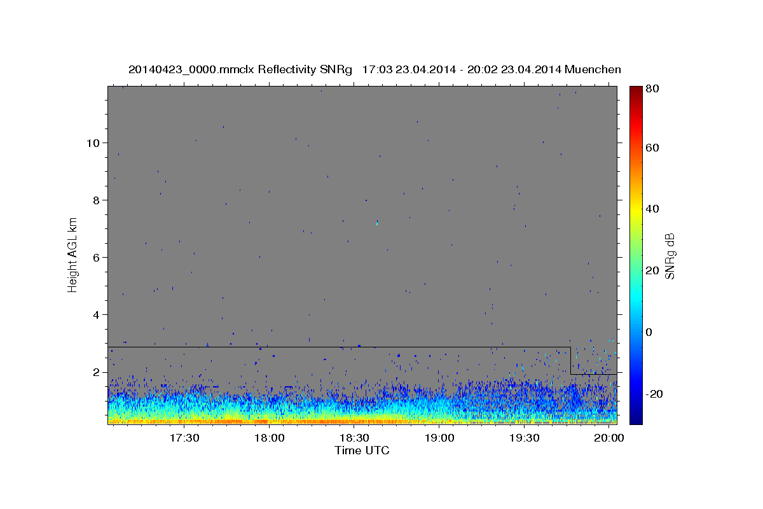
Task: Click the height tick label 8
Action: pos(96,200)
